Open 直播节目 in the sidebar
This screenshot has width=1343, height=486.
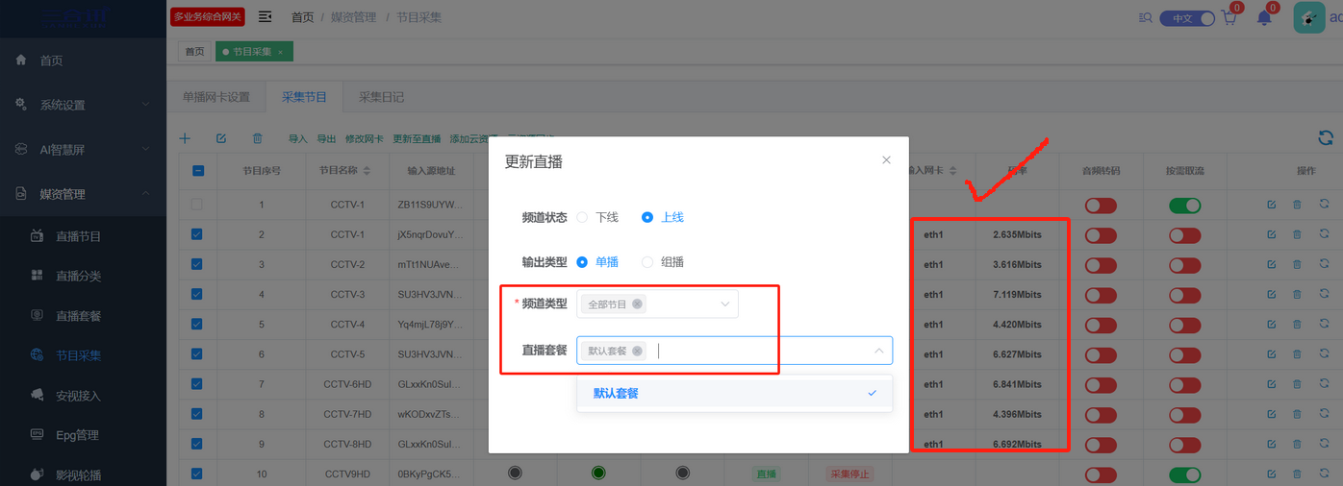click(78, 236)
